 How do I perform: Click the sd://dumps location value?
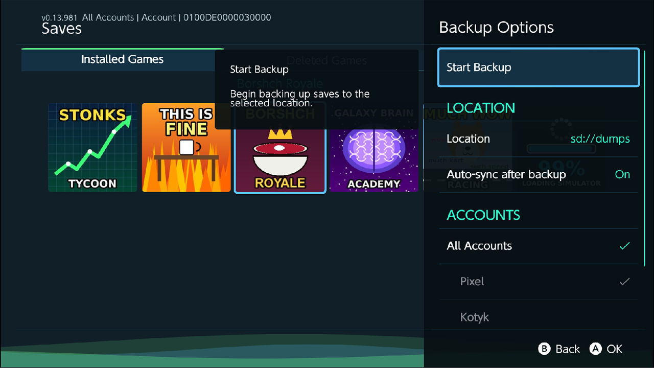coord(600,139)
